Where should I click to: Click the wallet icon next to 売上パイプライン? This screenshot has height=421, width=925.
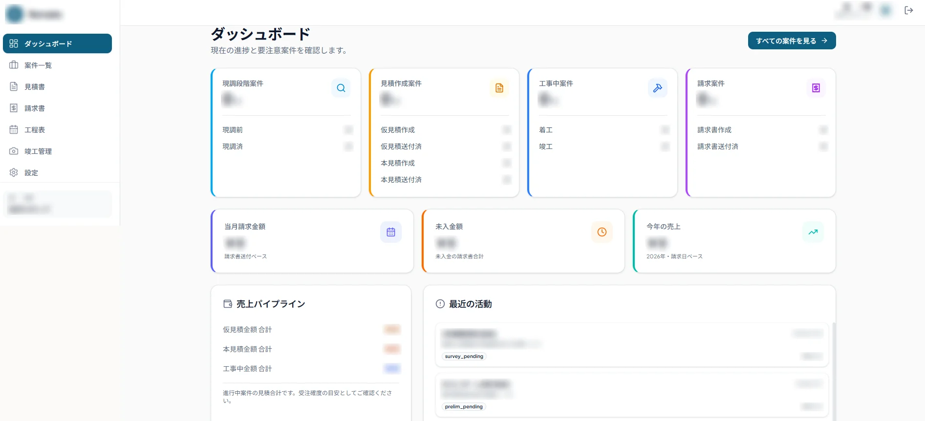pyautogui.click(x=228, y=304)
